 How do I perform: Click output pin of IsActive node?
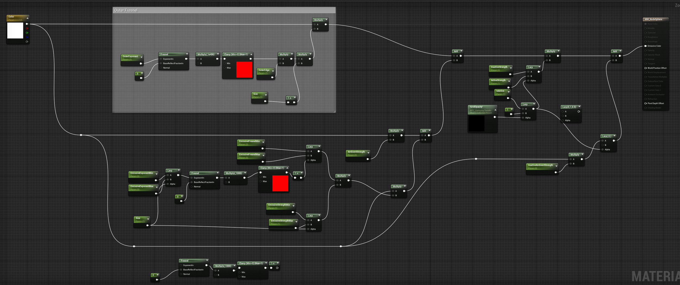pos(508,98)
